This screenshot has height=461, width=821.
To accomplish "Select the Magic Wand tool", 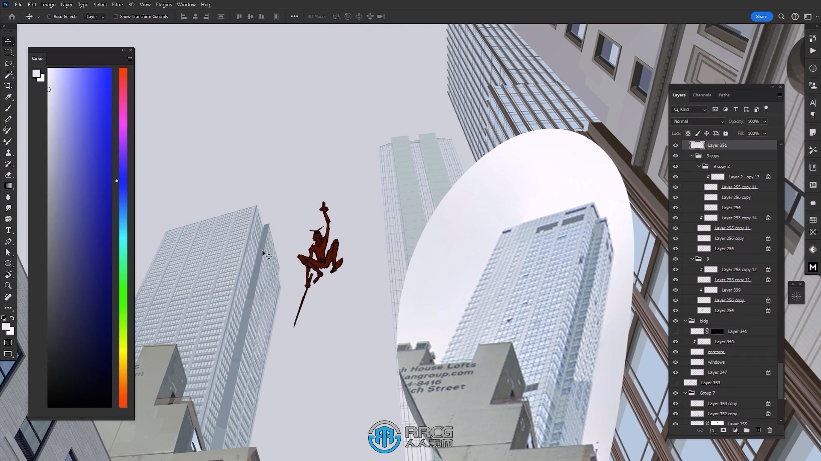I will [8, 75].
